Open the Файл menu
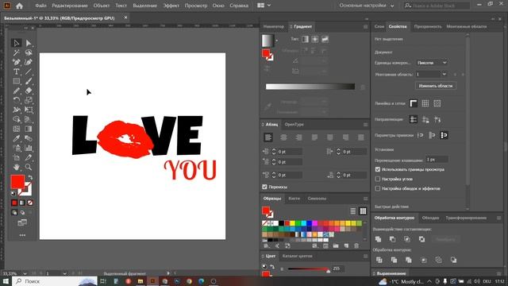The width and height of the screenshot is (508, 286). coord(40,6)
